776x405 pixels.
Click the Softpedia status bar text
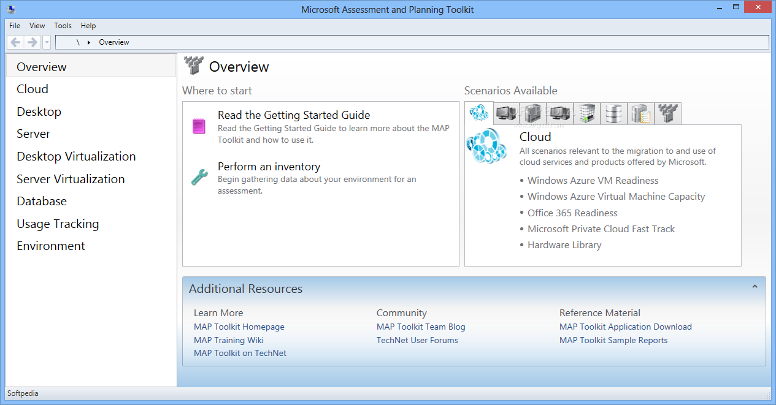(23, 393)
